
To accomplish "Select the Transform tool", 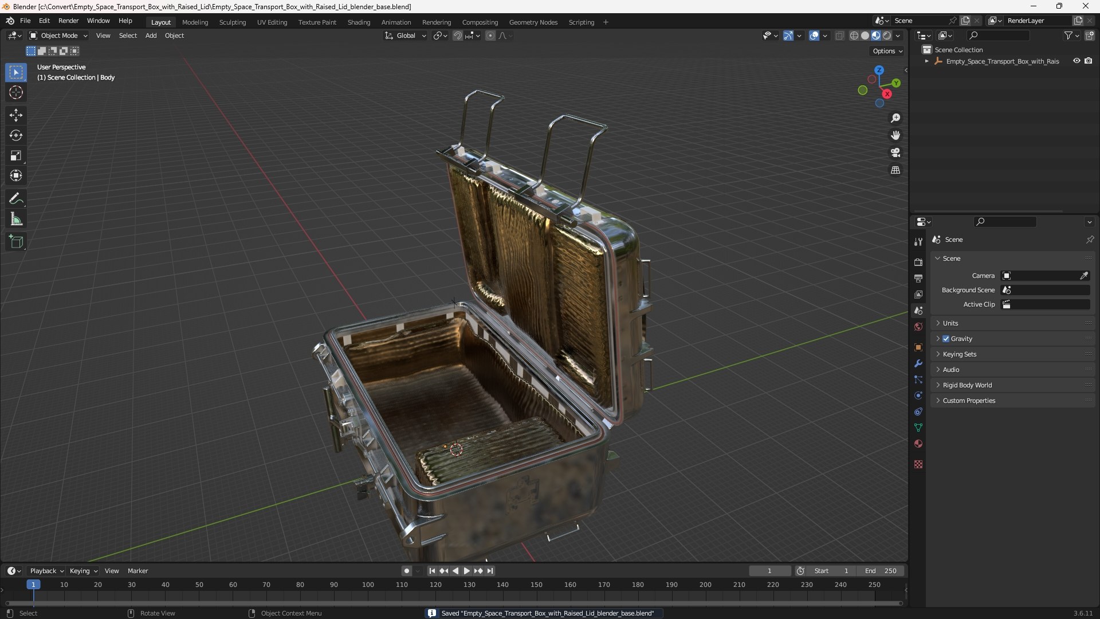I will [x=16, y=175].
